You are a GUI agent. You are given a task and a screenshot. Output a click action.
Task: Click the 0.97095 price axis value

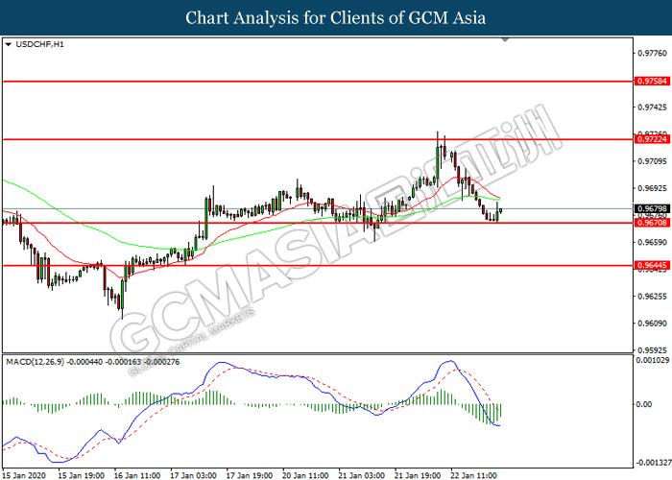652,161
